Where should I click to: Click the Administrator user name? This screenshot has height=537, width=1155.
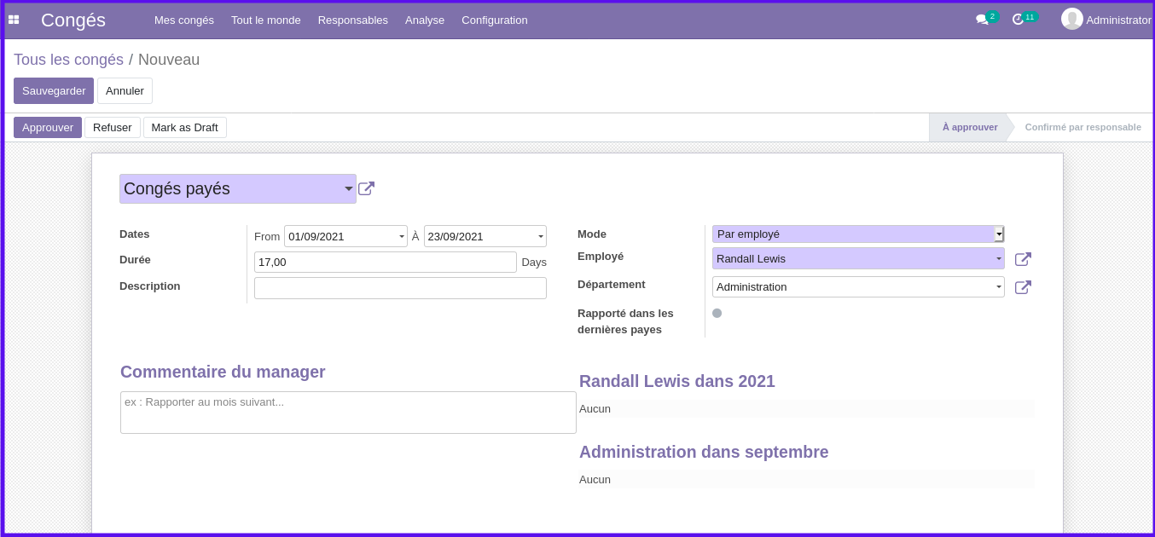1118,20
